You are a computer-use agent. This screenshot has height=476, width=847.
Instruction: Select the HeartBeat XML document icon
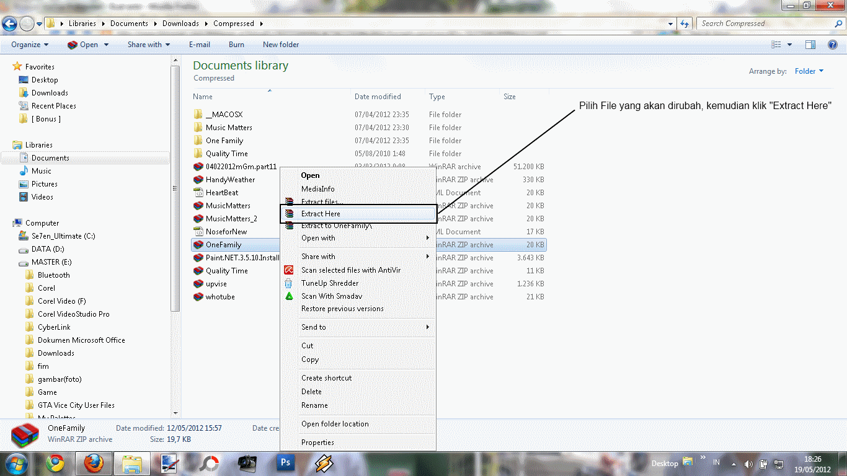(x=198, y=193)
